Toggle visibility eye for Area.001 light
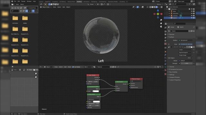Screen dimensions: 206x115 coord(192,13)
